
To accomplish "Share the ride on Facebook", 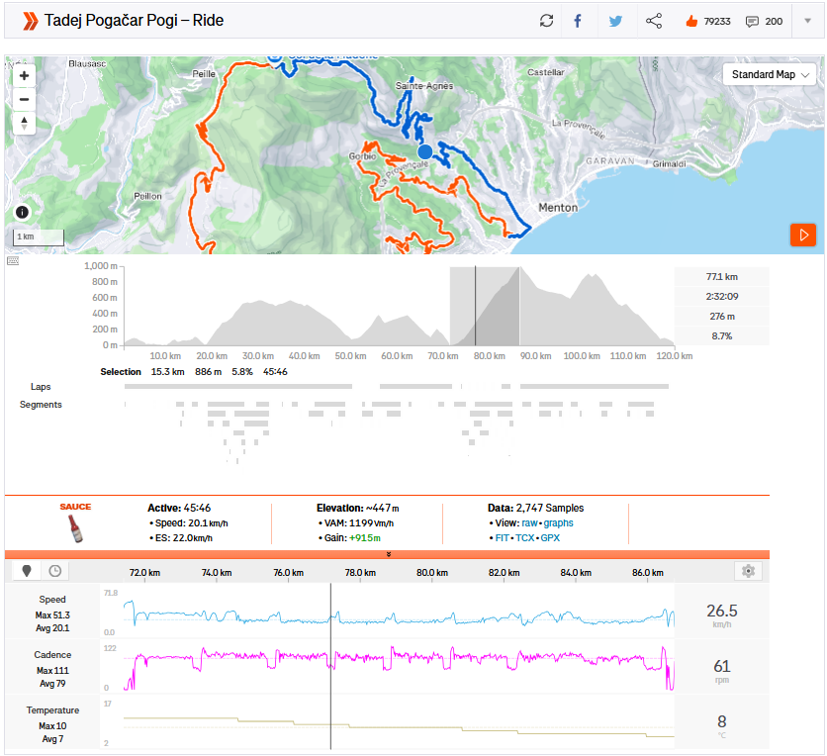I will click(579, 20).
